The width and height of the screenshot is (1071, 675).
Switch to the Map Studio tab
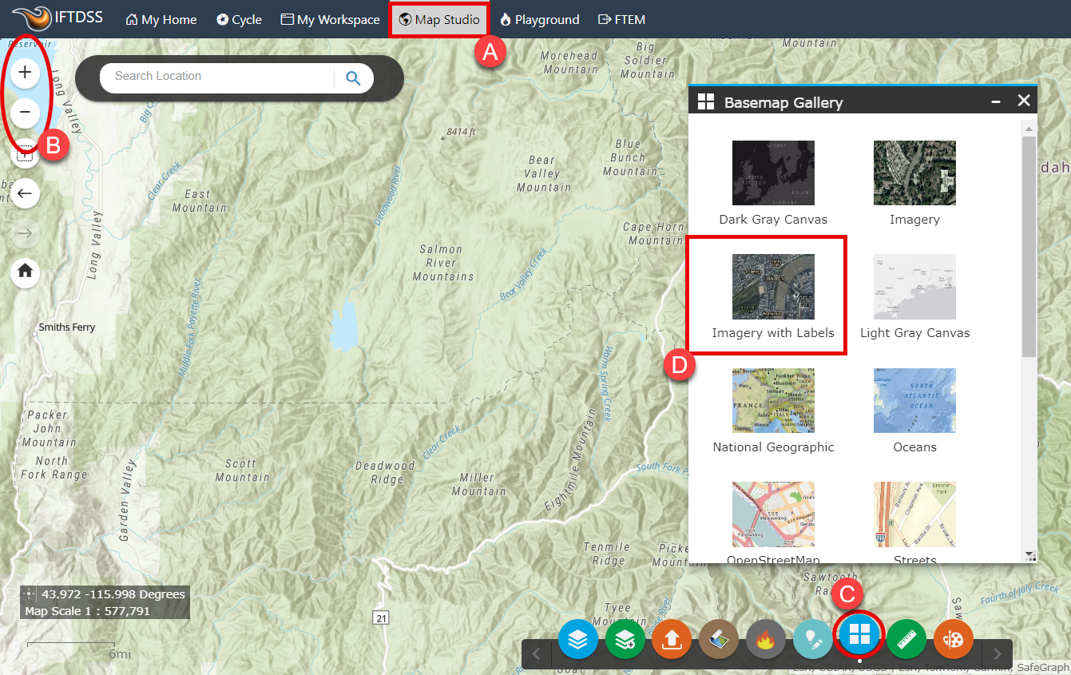tap(438, 19)
